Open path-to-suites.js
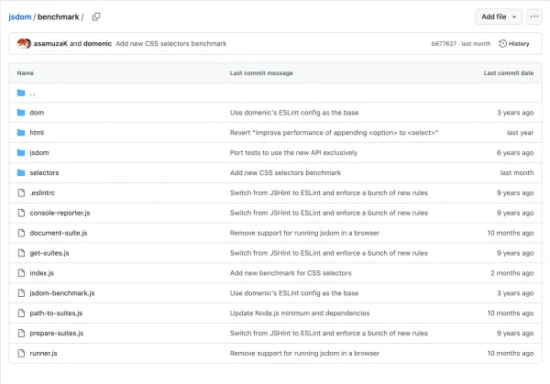The image size is (550, 384). pos(56,313)
